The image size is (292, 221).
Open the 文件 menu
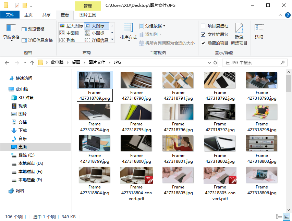[x=10, y=15]
